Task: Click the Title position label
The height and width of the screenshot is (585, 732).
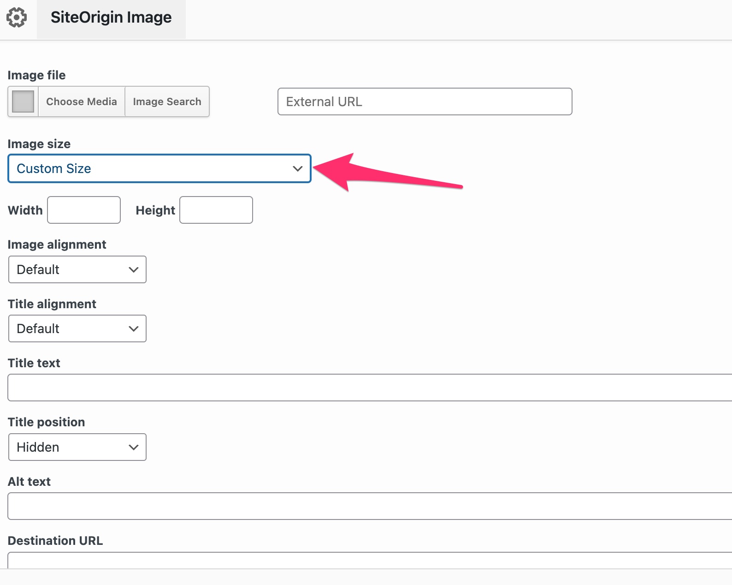Action: (47, 422)
